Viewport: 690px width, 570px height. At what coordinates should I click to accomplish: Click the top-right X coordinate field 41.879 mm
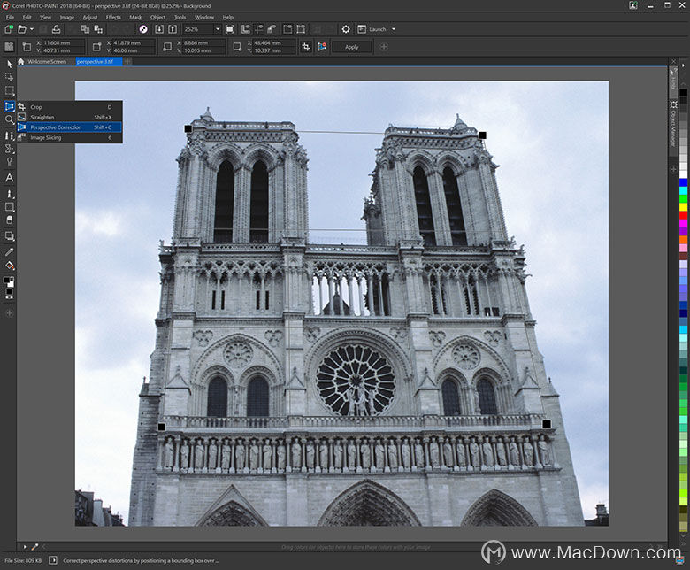pyautogui.click(x=134, y=43)
